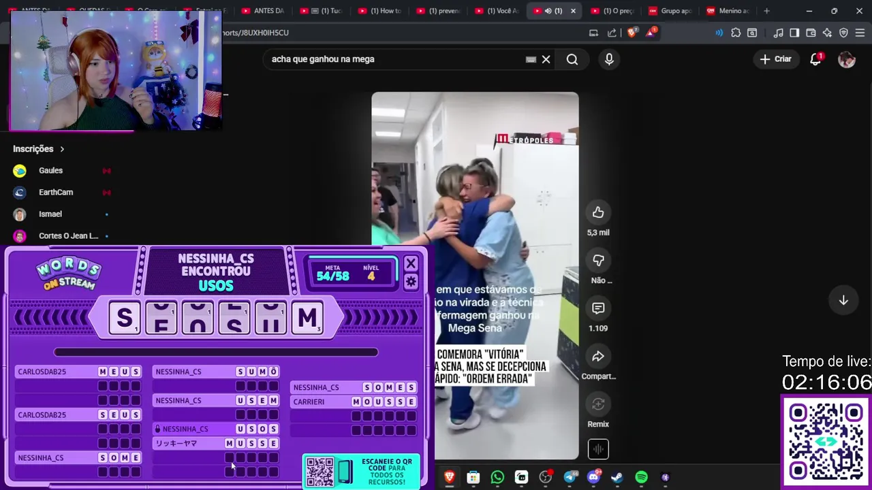The height and width of the screenshot is (490, 872).
Task: Open Brave Wallet icon
Action: pyautogui.click(x=811, y=33)
